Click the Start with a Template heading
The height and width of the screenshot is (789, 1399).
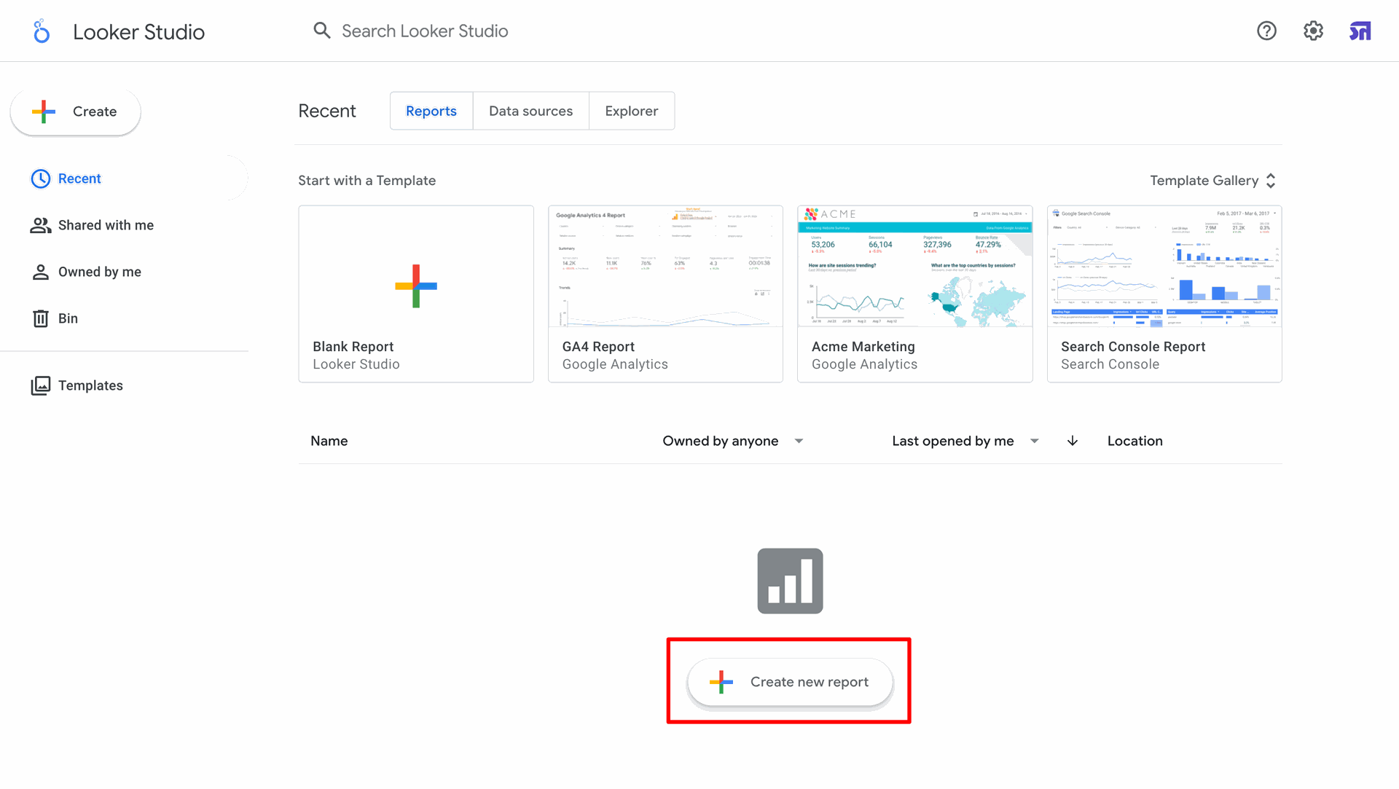click(x=367, y=181)
